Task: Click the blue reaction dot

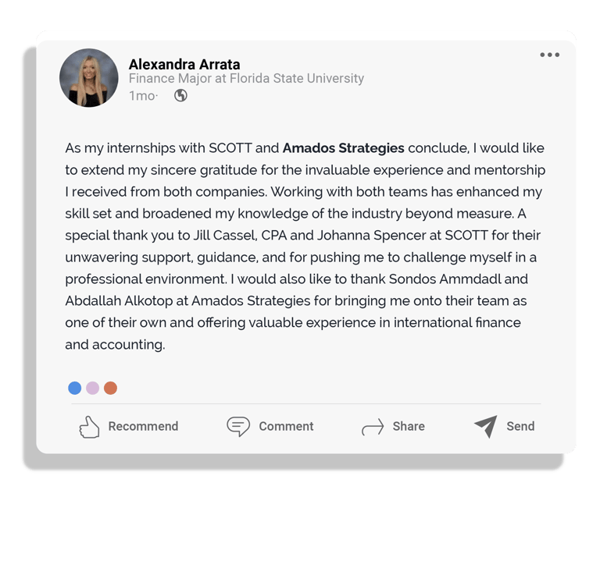Action: [75, 388]
